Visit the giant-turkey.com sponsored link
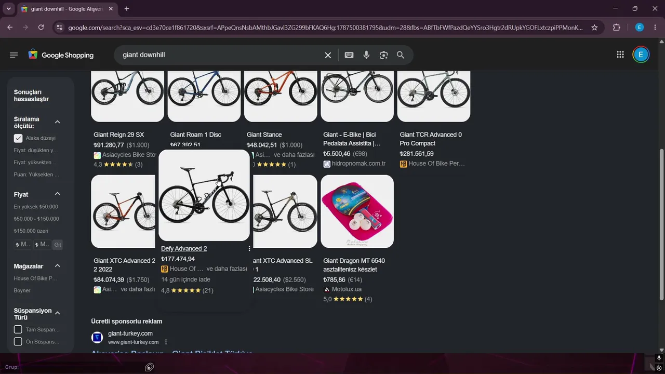665x374 pixels. (130, 333)
